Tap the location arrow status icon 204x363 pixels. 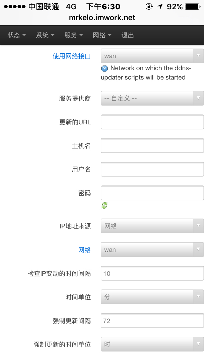pyautogui.click(x=160, y=7)
